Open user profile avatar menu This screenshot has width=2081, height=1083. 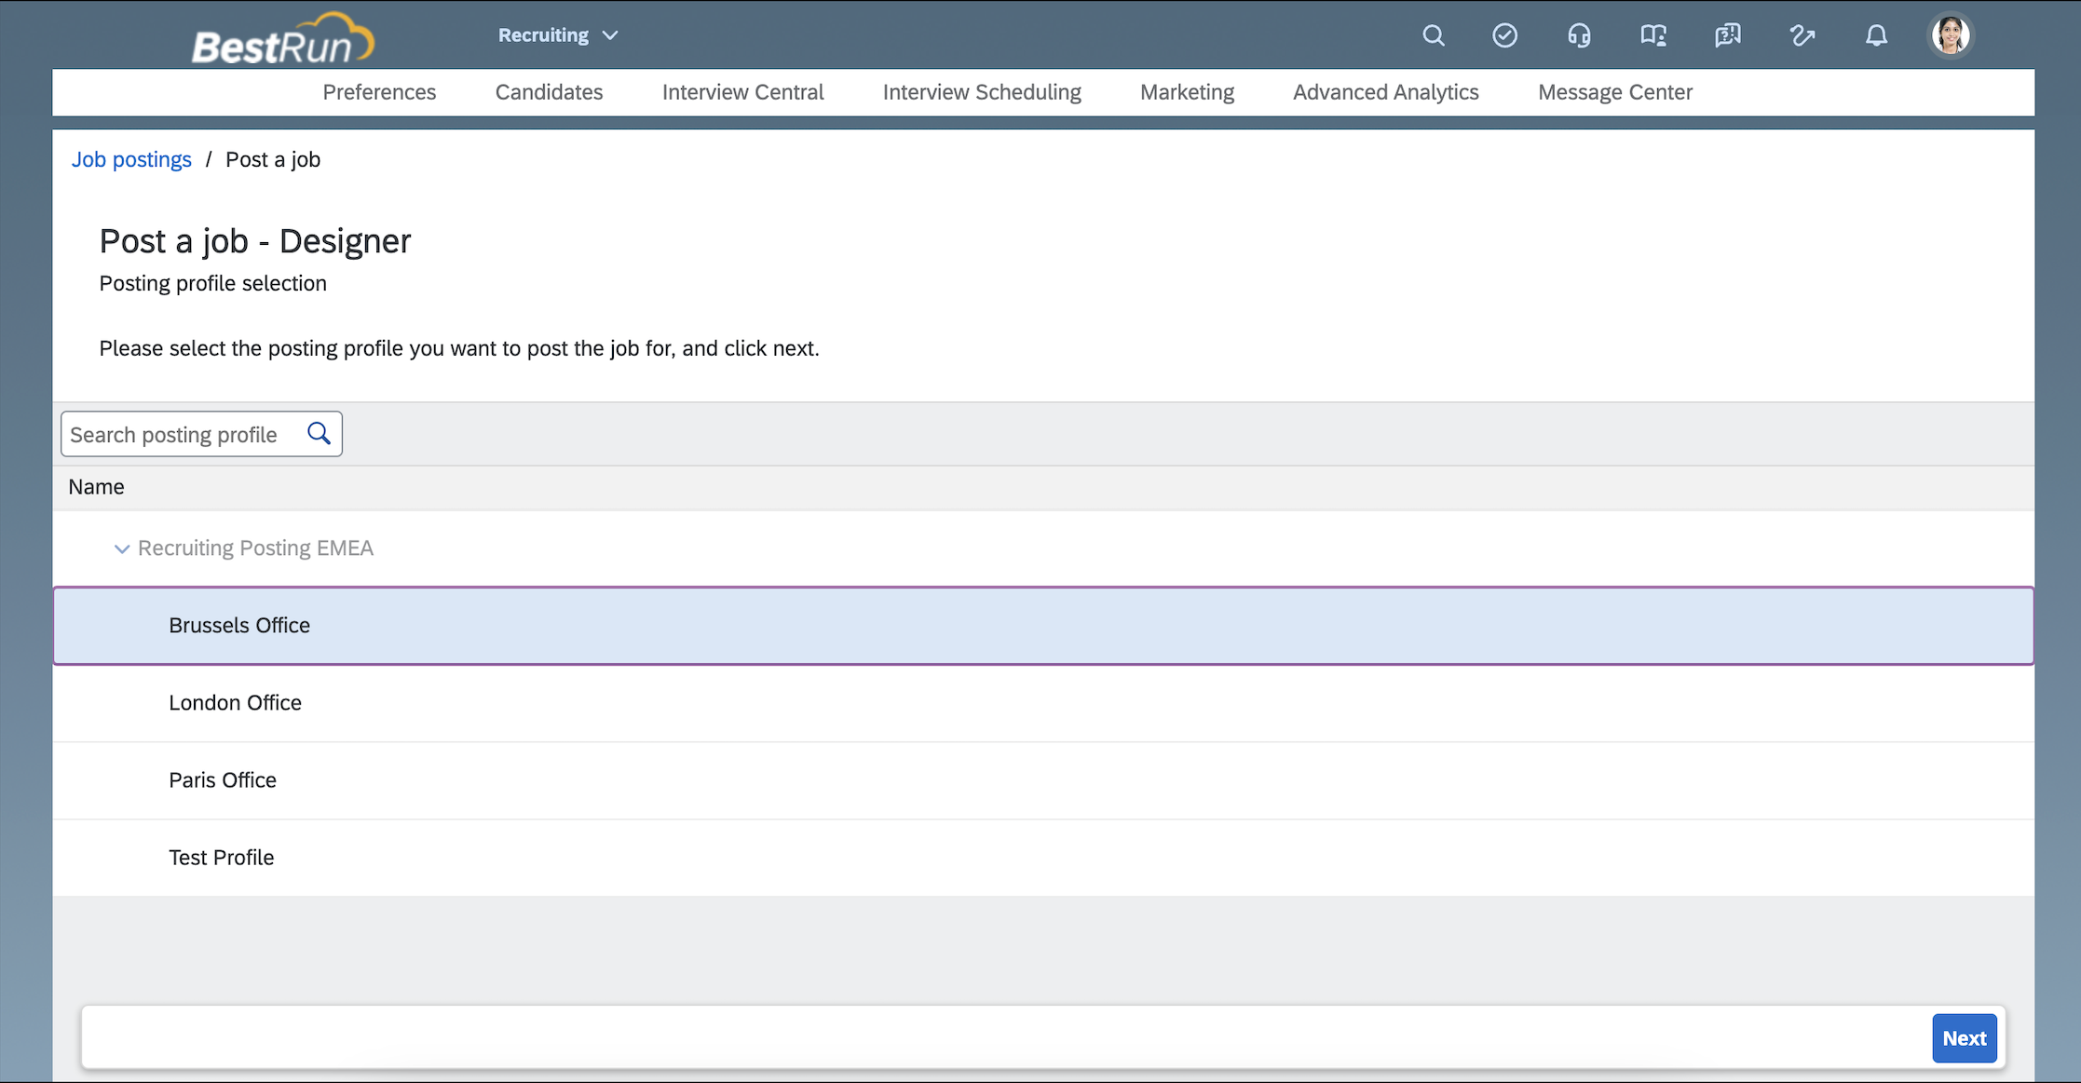click(x=1951, y=35)
